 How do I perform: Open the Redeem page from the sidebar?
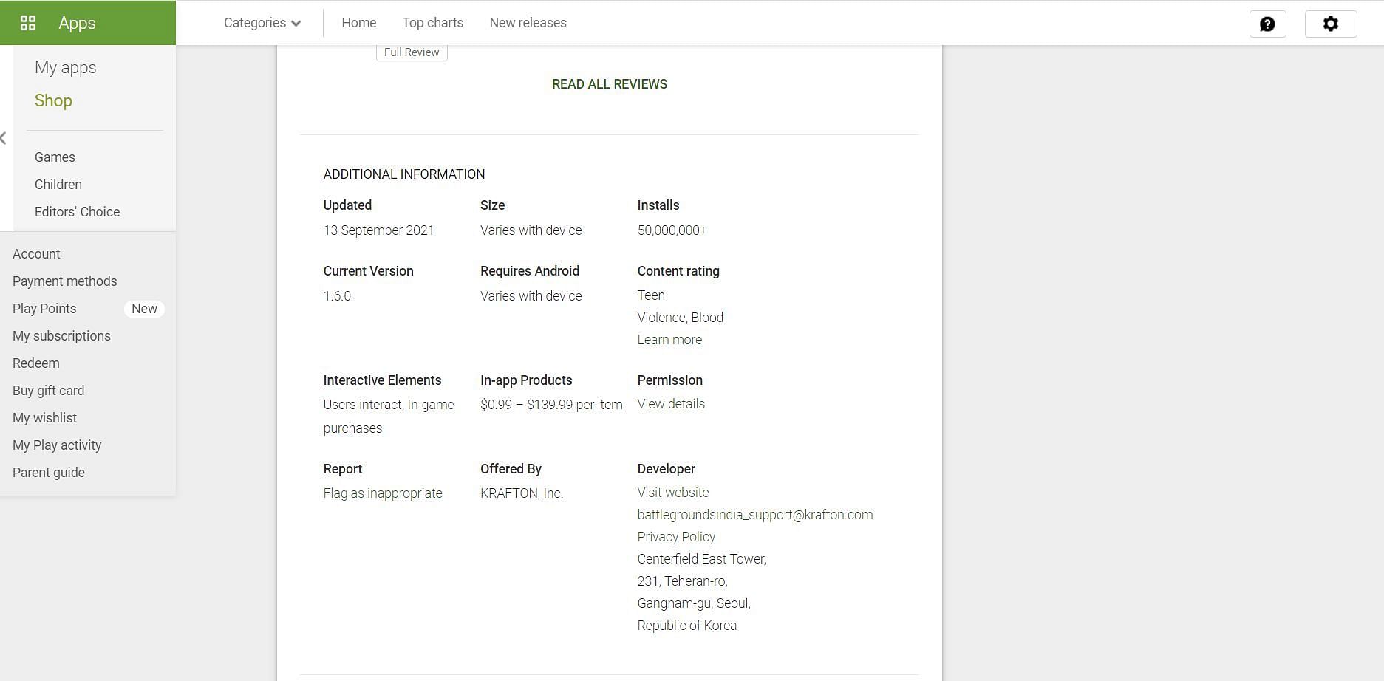[x=36, y=363]
